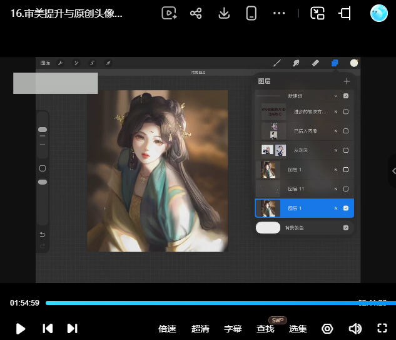
Task: Click the 图层 layers panel title
Action: click(x=264, y=81)
